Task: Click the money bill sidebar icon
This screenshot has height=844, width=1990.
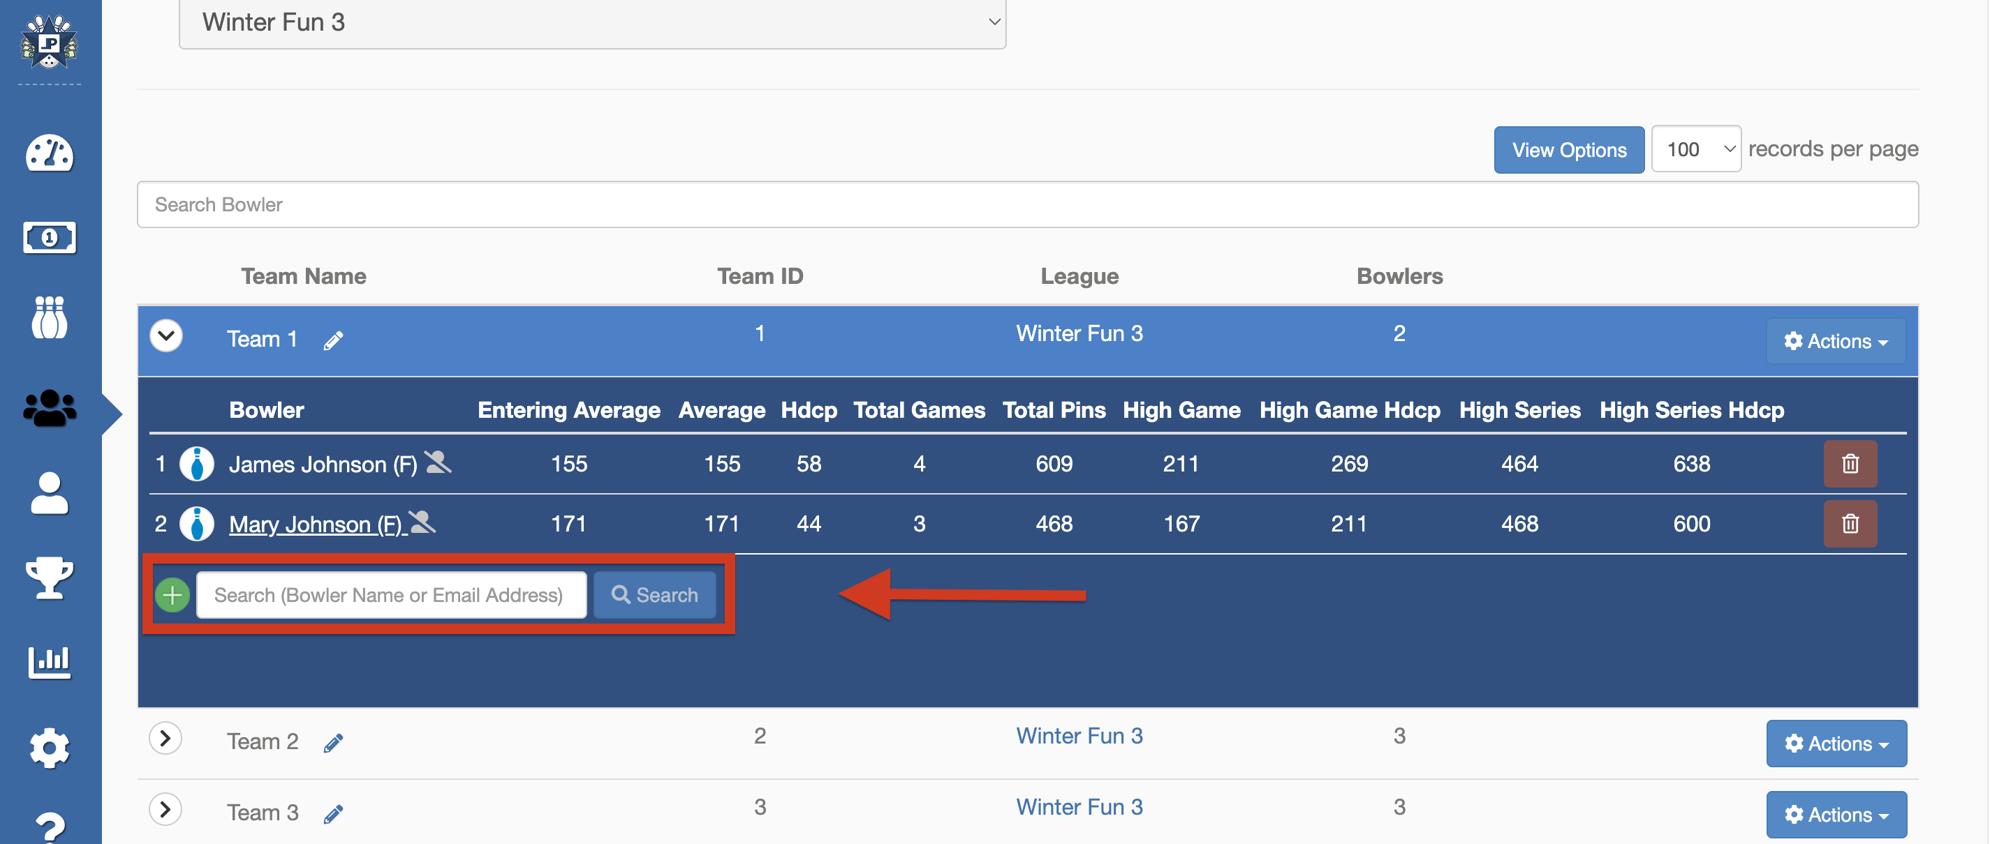Action: tap(50, 237)
